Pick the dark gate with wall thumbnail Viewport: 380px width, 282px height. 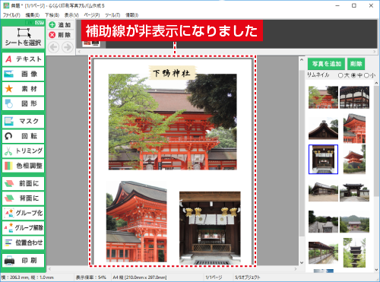coord(354,191)
